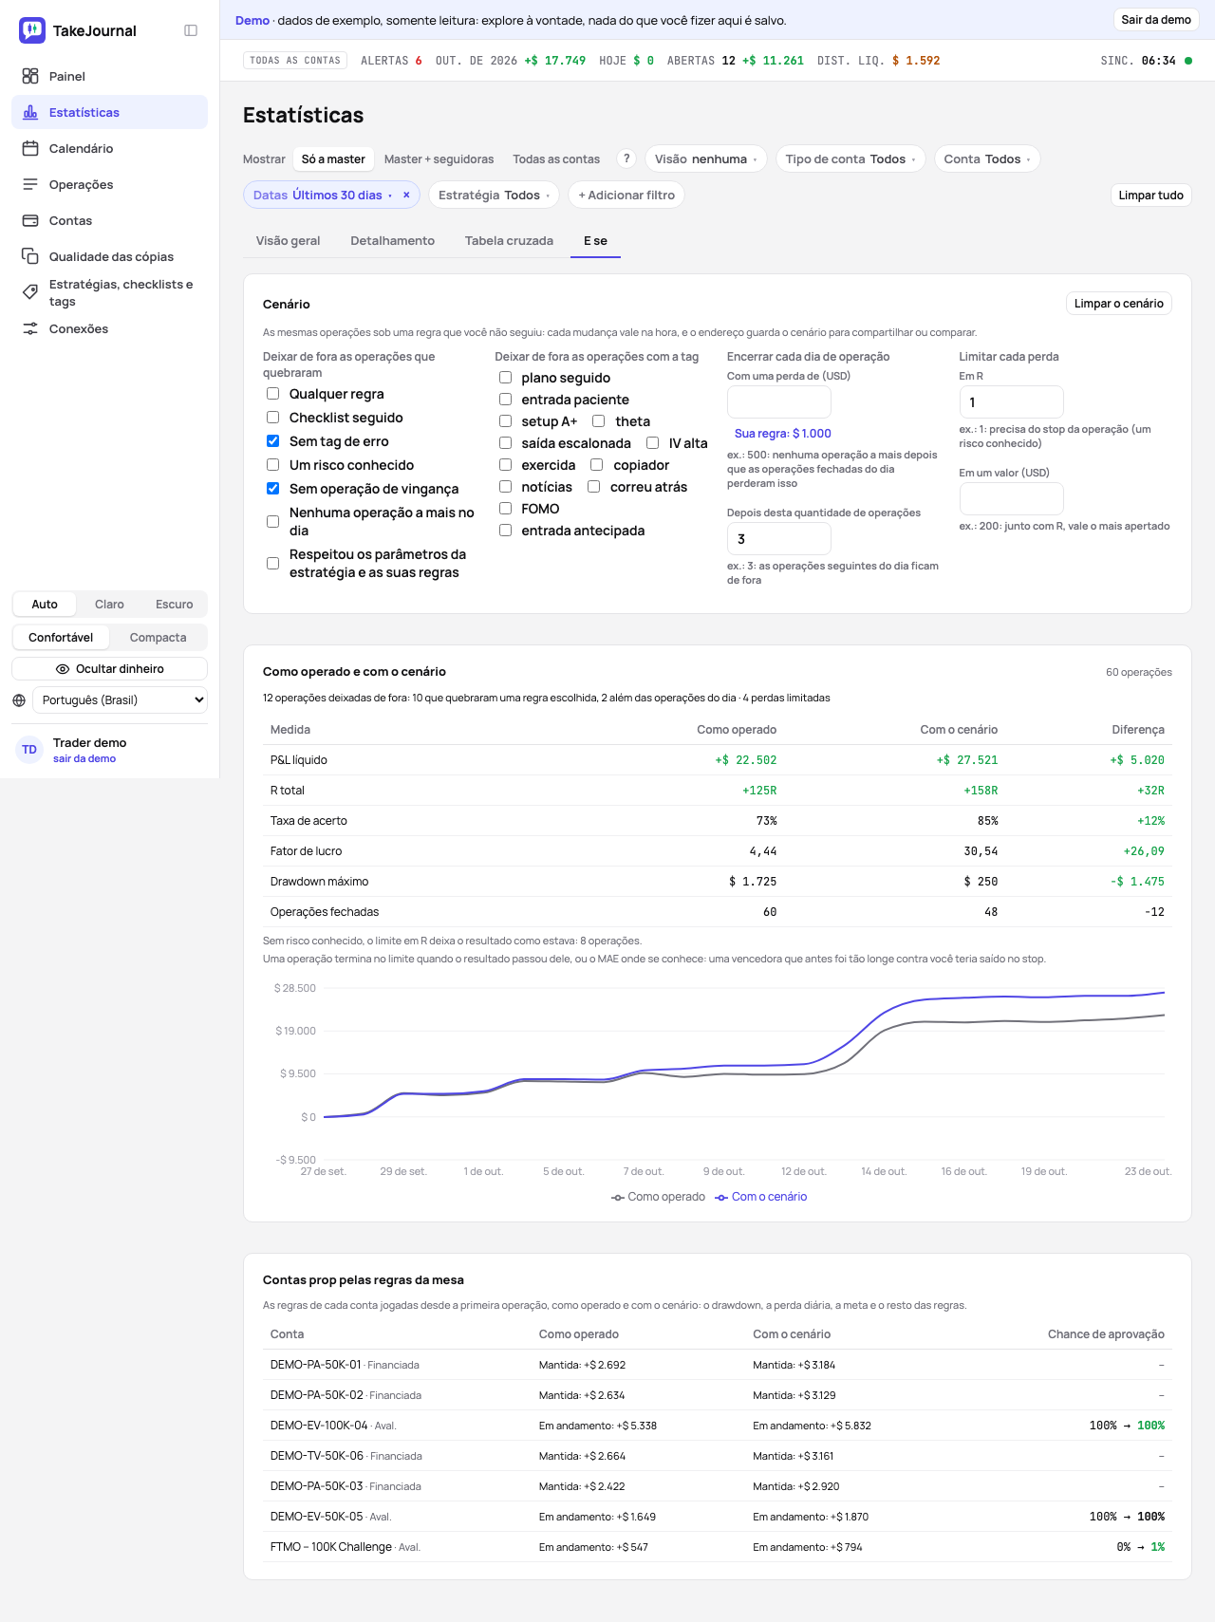Open the Português (Brasil) language selector
Screen dimensions: 1215x1622
tap(120, 700)
